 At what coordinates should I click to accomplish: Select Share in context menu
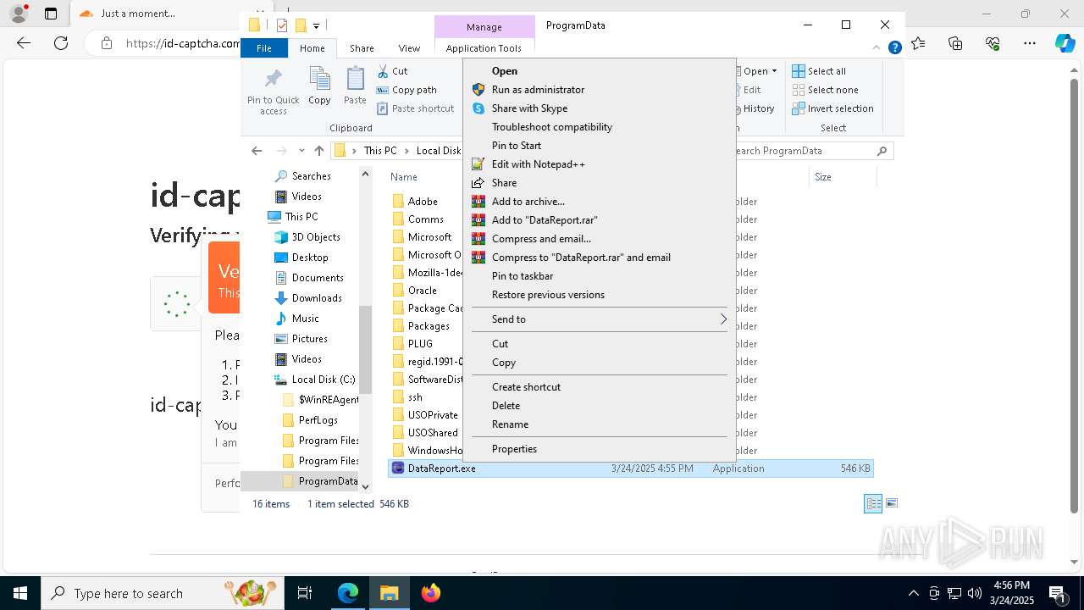tap(600, 183)
